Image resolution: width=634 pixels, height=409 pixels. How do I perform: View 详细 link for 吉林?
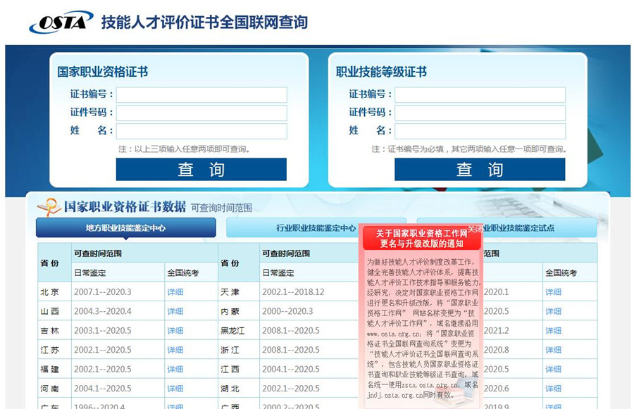(x=175, y=331)
